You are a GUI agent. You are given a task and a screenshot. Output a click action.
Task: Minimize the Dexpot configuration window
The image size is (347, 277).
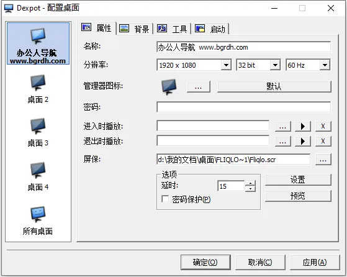274,8
